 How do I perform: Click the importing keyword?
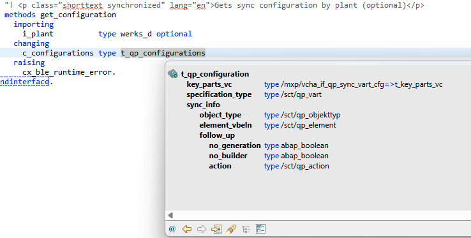pyautogui.click(x=34, y=24)
